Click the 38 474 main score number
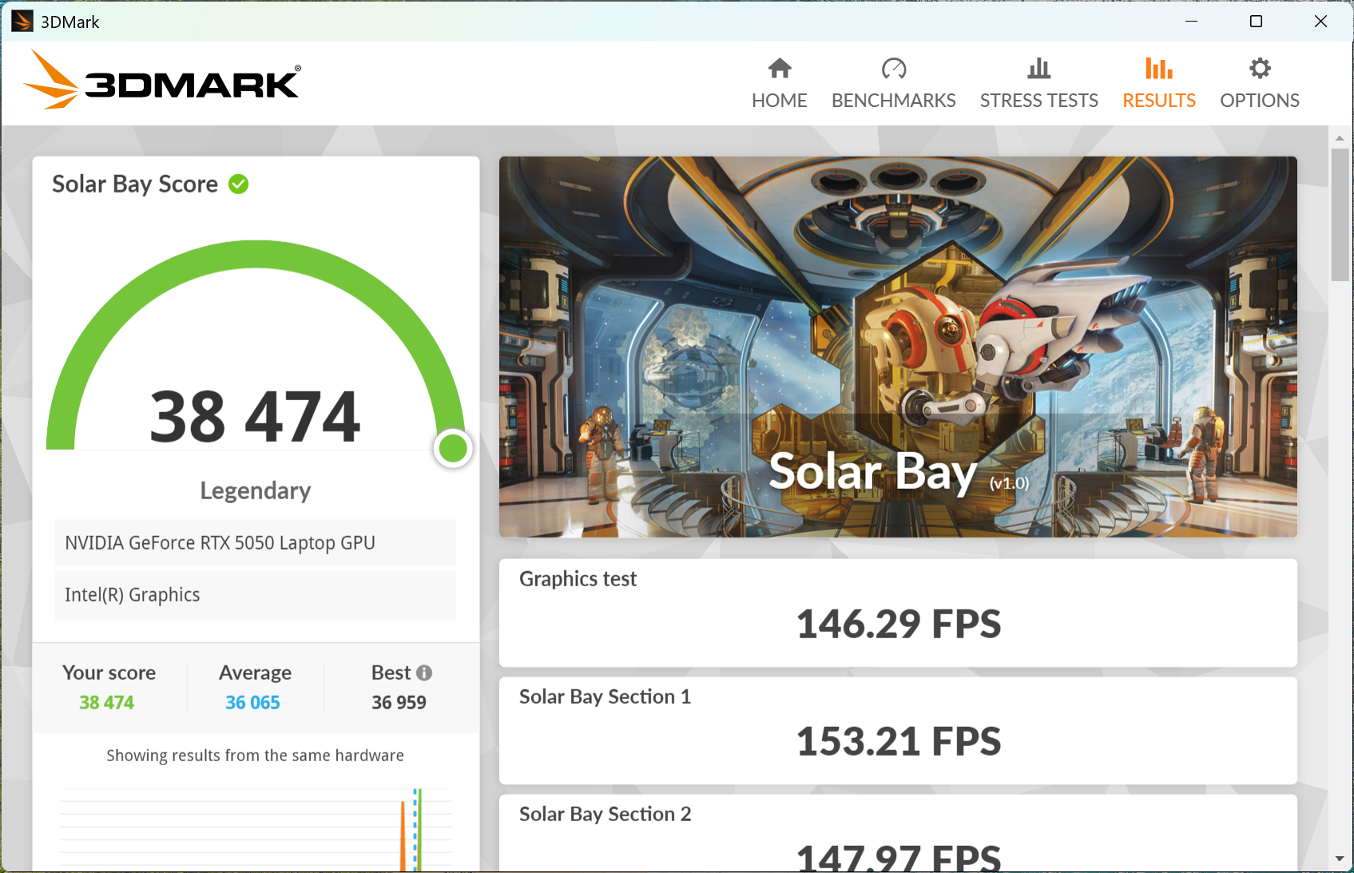This screenshot has height=873, width=1354. [256, 416]
